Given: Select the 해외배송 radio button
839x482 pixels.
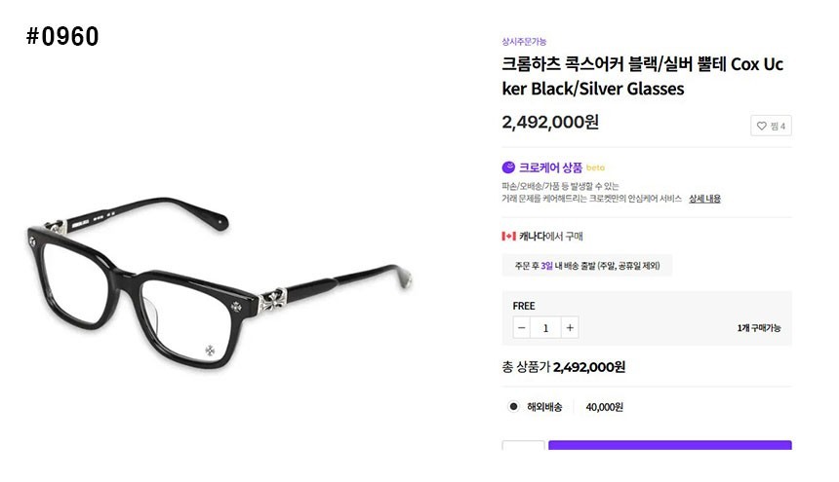Looking at the screenshot, I should (x=514, y=407).
